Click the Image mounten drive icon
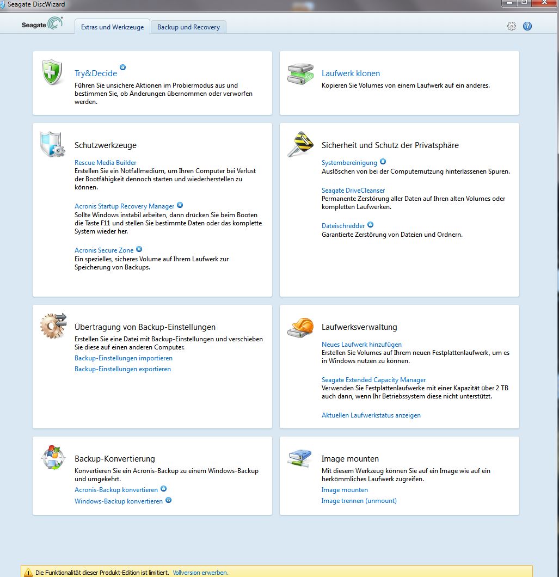The height and width of the screenshot is (577, 559). (x=300, y=458)
